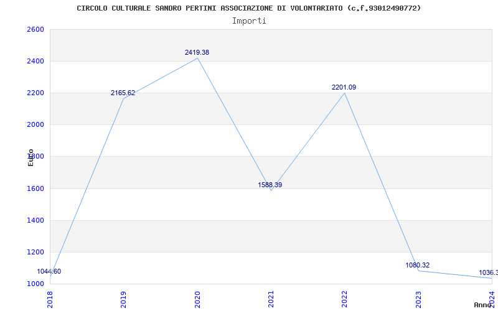
Task: Select the 2419.38 data label
Action: click(x=197, y=53)
